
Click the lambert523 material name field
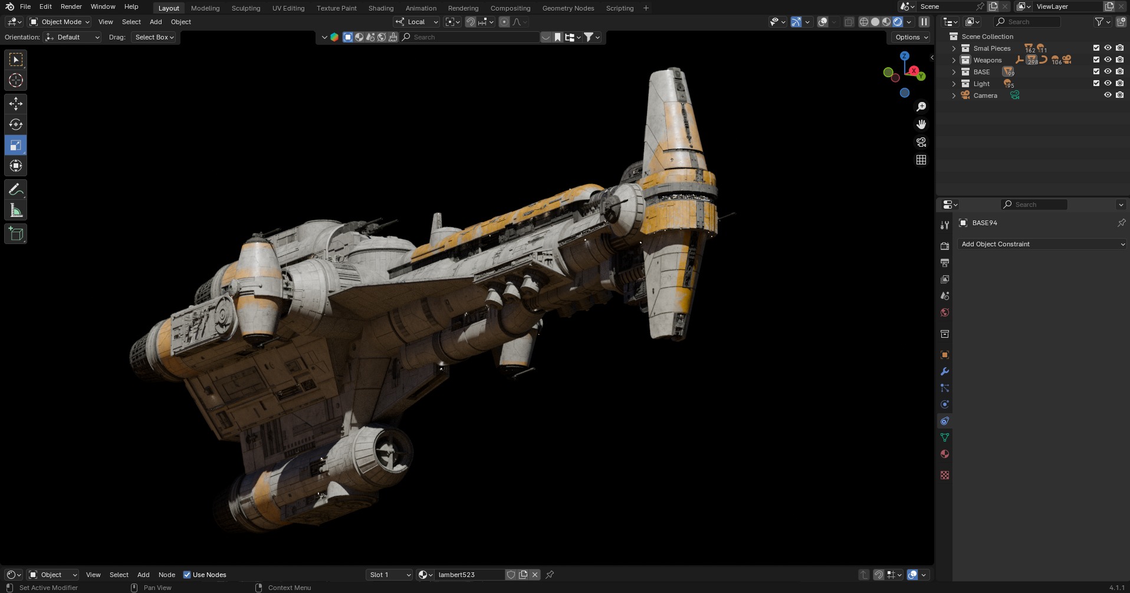469,575
